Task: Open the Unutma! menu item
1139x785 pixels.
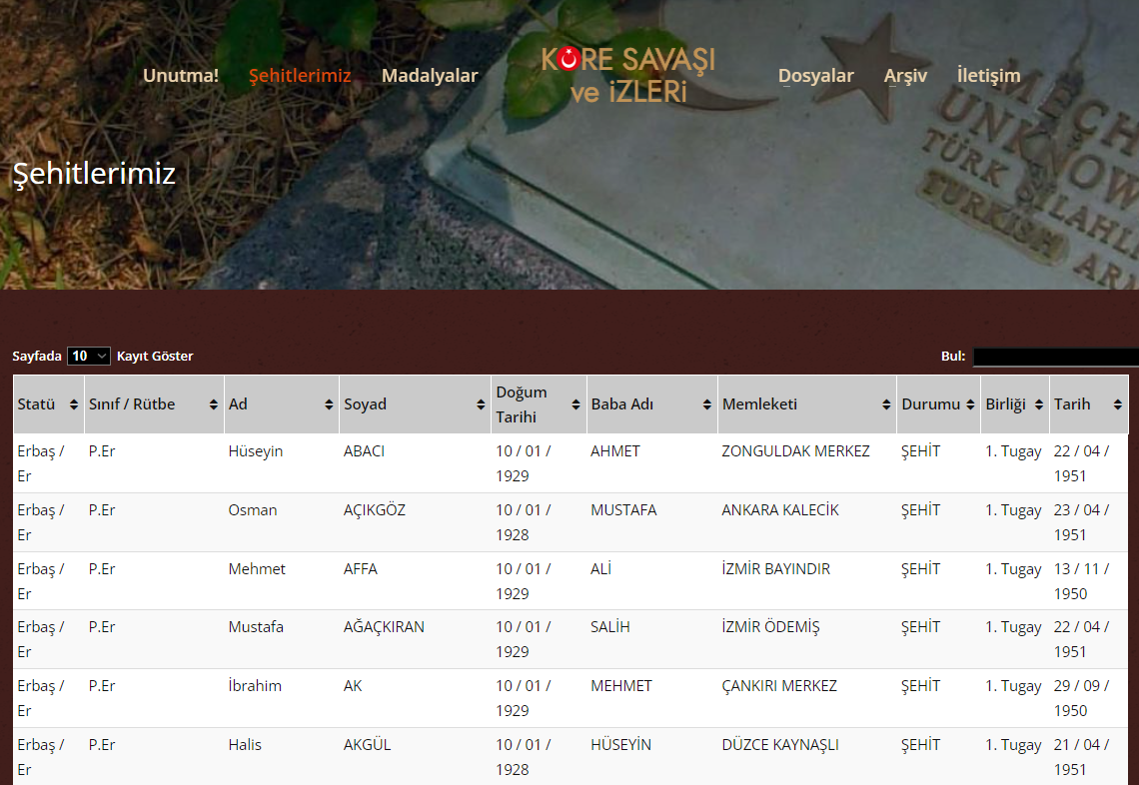Action: point(181,76)
